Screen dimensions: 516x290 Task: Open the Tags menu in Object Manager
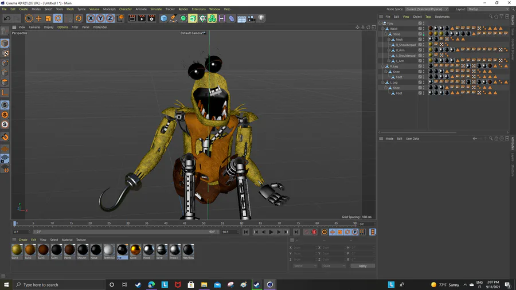[x=428, y=17]
